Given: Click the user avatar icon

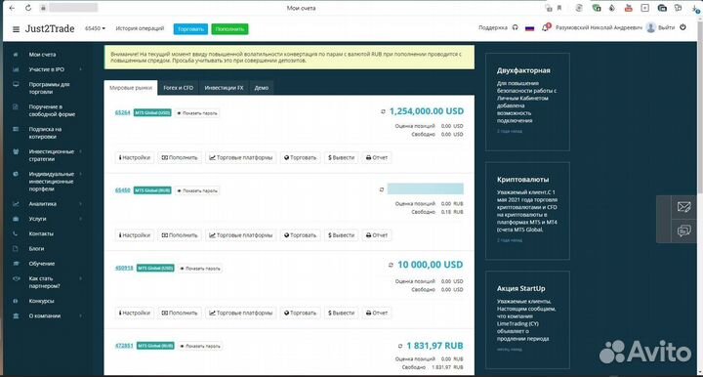Looking at the screenshot, I should point(651,27).
